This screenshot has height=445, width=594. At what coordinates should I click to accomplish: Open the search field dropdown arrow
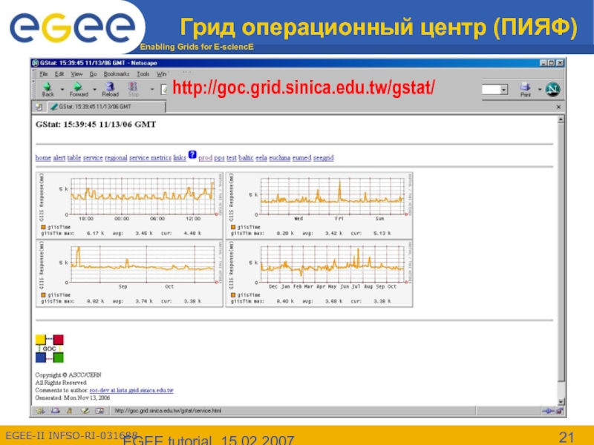pyautogui.click(x=504, y=90)
